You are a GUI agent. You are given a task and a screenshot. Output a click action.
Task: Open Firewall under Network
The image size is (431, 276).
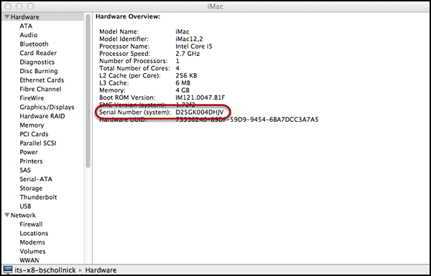(x=31, y=224)
